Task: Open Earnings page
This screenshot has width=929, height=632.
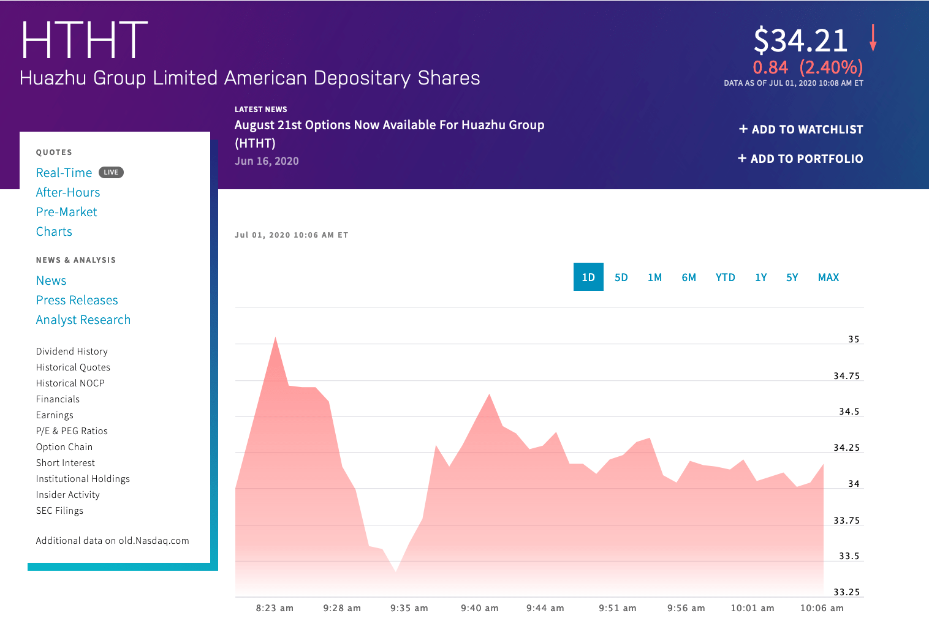Action: (55, 415)
